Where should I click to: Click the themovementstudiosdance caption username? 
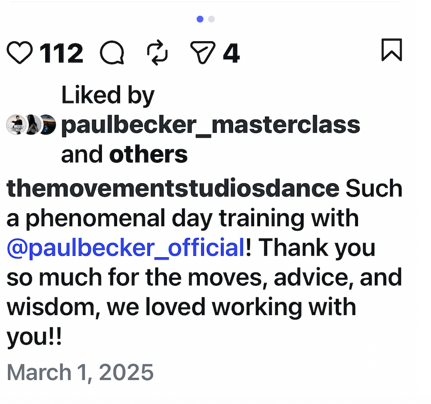pos(170,188)
